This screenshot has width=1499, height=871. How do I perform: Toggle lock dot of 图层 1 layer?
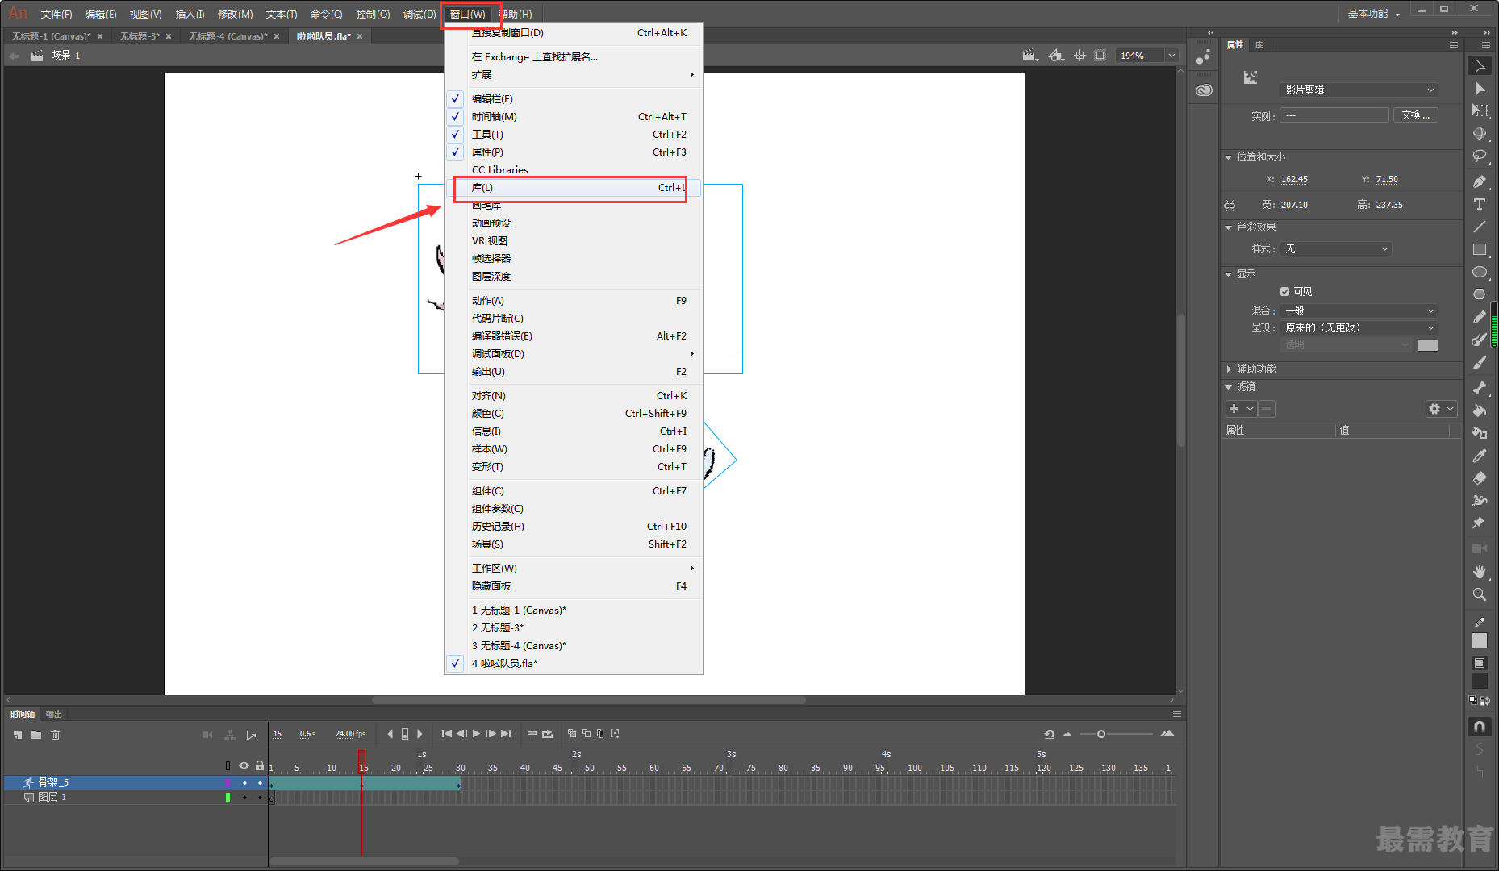coord(260,798)
